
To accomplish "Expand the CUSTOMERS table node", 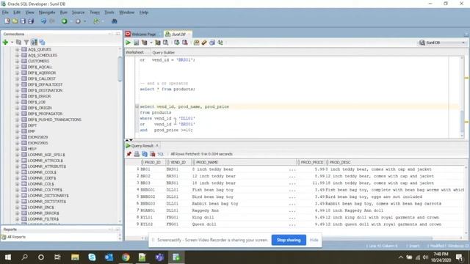I will click(17, 61).
